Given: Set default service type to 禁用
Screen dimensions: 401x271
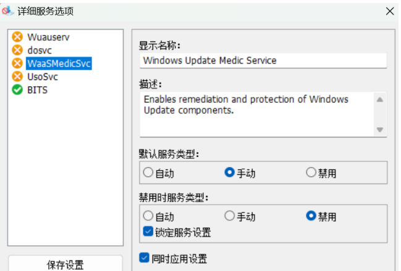Looking at the screenshot, I should tap(311, 173).
